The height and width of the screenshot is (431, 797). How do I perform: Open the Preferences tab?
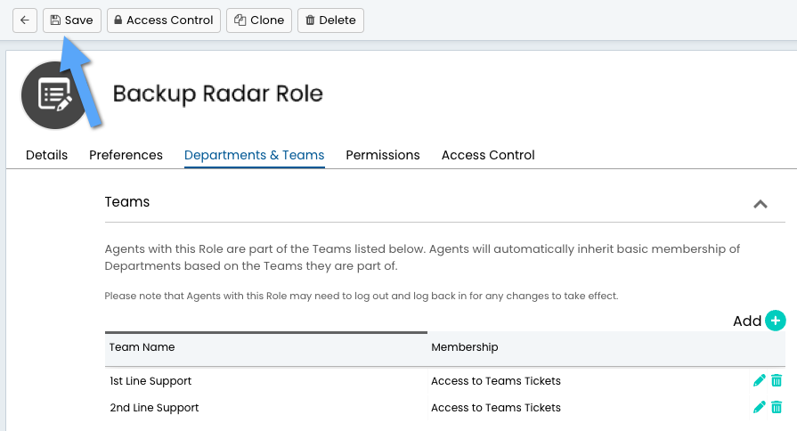(126, 155)
